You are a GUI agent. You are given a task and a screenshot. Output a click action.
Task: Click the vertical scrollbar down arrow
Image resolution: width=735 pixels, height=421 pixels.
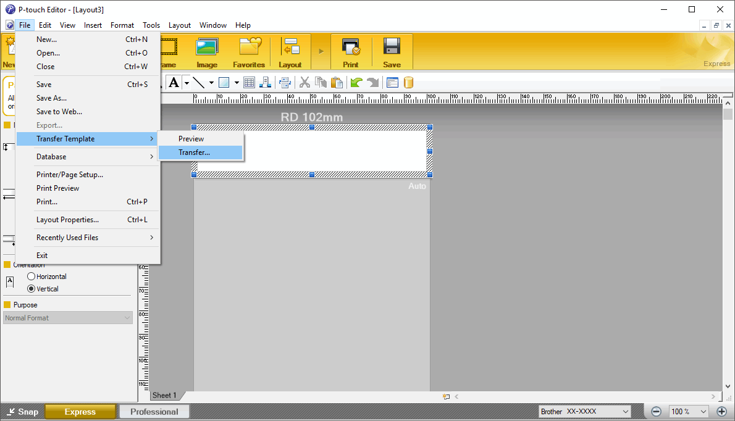(728, 386)
